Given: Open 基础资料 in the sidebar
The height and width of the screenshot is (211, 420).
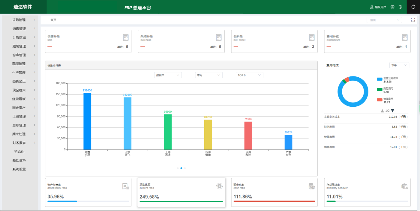Looking at the screenshot, I should pos(19,160).
